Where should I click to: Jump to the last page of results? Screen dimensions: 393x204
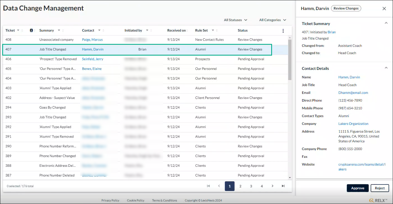[283, 186]
